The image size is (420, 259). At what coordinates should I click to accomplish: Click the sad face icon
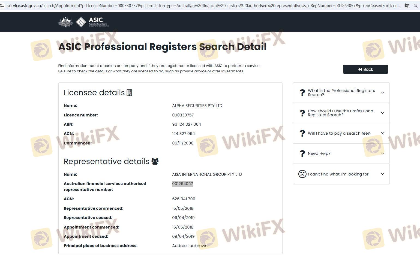pyautogui.click(x=302, y=174)
